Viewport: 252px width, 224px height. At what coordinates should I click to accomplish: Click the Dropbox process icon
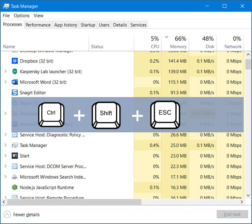[14, 61]
